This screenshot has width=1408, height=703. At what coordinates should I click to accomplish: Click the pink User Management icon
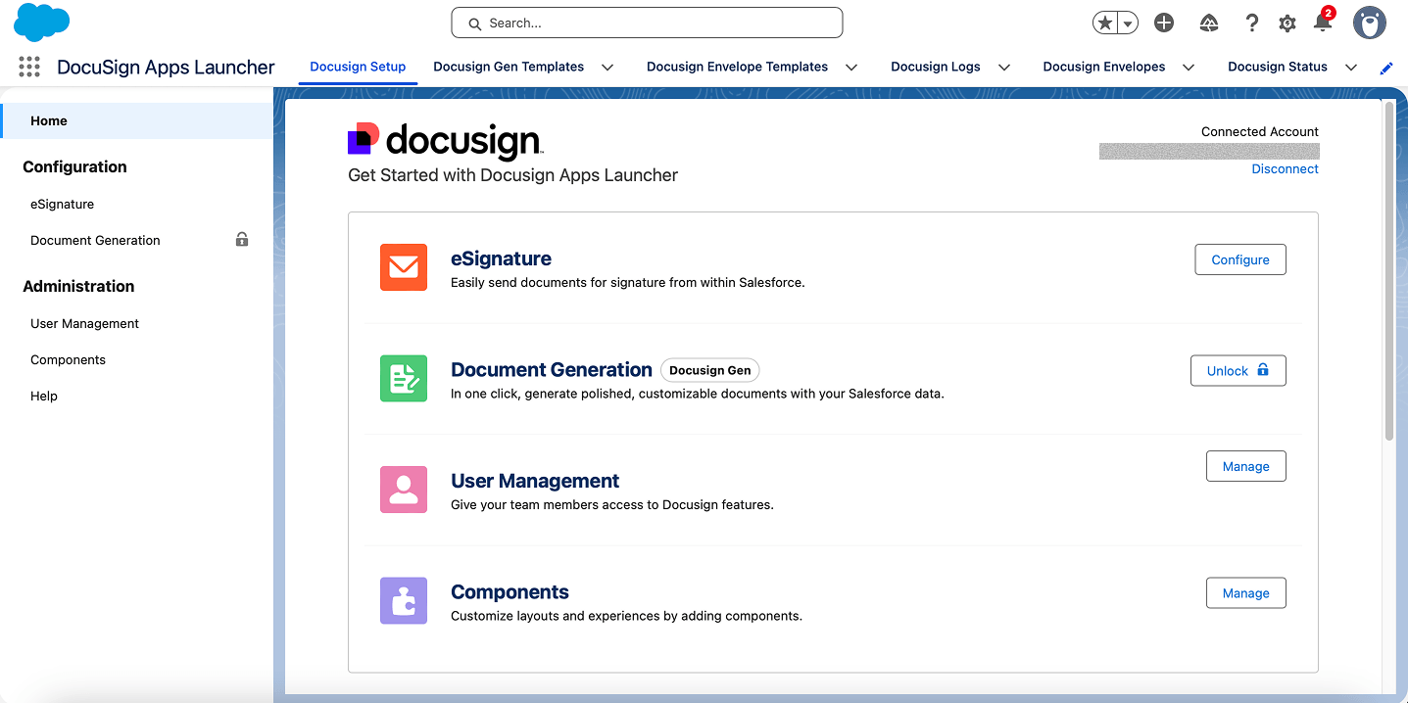point(404,490)
